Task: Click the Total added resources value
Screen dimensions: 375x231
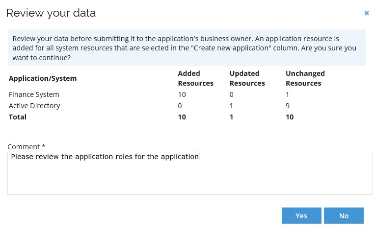Action: coord(182,117)
